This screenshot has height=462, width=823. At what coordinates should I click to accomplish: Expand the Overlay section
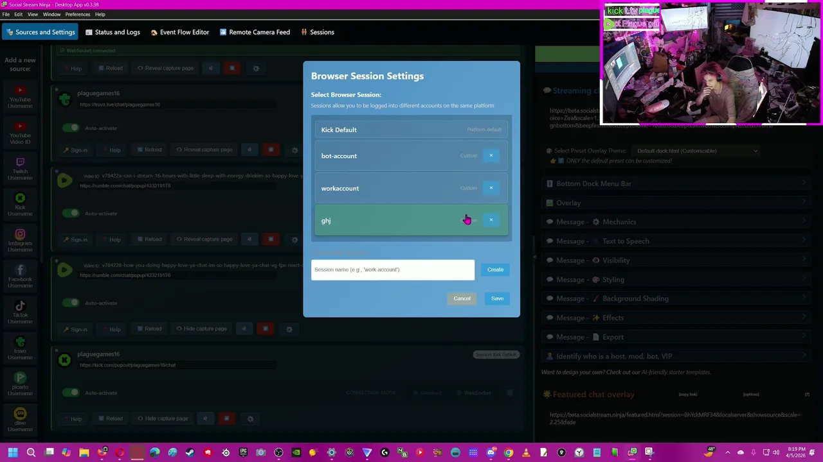point(676,203)
